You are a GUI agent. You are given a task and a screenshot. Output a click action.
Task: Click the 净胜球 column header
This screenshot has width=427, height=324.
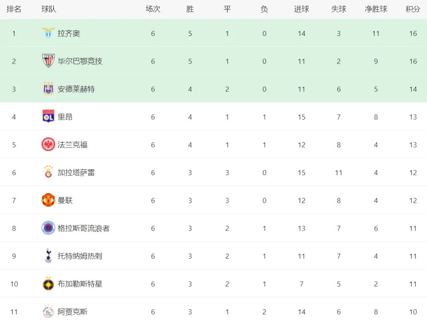click(x=376, y=9)
